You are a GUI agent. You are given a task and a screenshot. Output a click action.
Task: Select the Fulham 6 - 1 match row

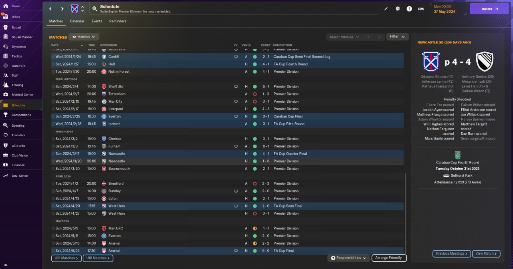227,146
